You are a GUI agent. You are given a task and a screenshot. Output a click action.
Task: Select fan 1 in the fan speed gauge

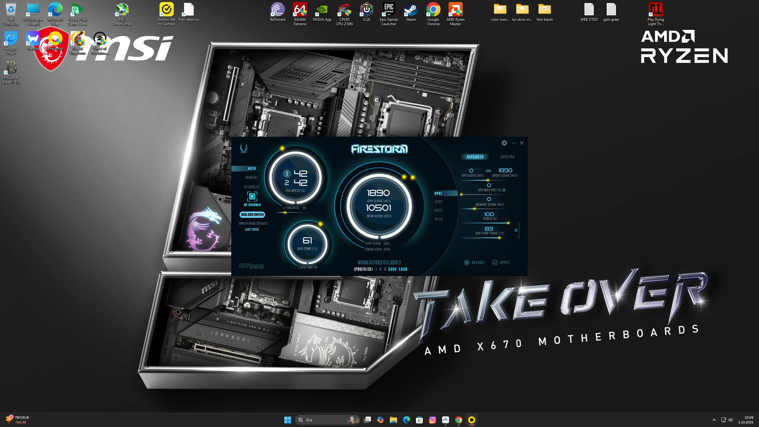[286, 174]
